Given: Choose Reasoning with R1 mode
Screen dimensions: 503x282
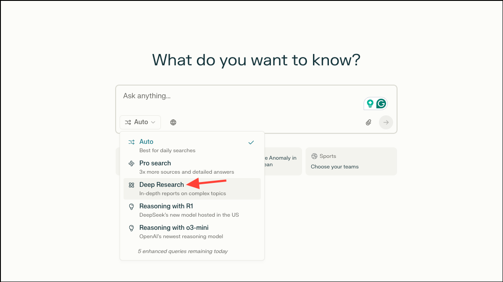Looking at the screenshot, I should pyautogui.click(x=166, y=206).
